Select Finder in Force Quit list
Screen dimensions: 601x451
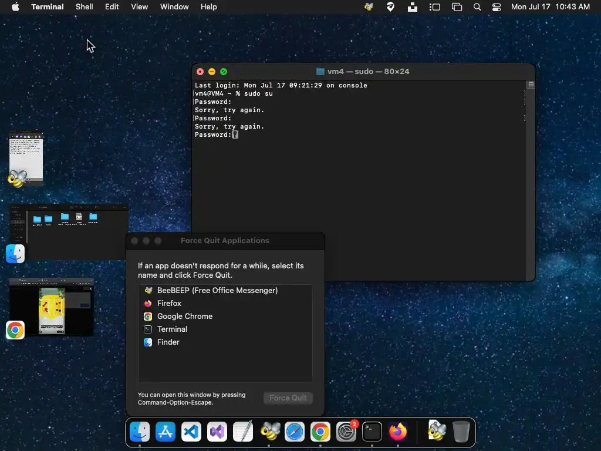[x=225, y=342]
